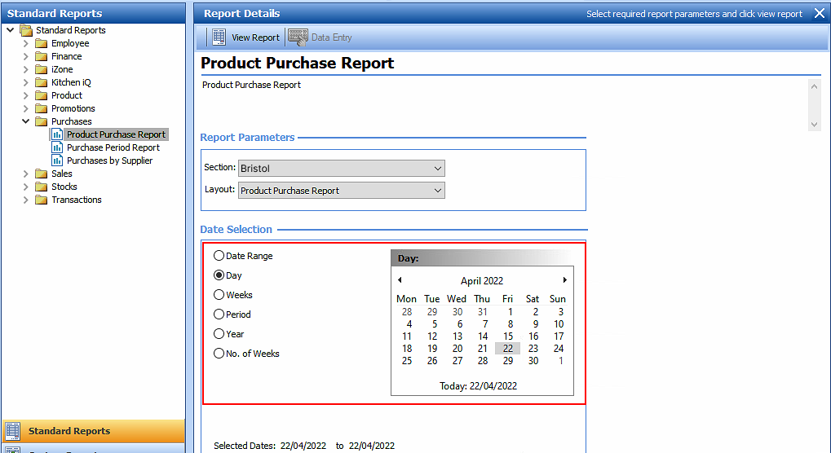Expand the Sales folder tree node
The height and width of the screenshot is (453, 831).
[26, 174]
